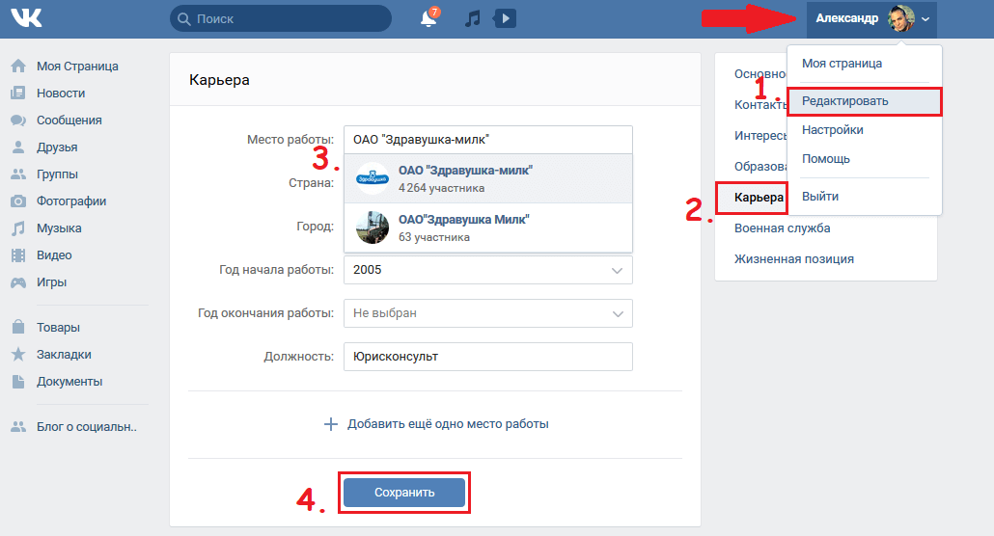Open the music note icon in header
This screenshot has height=536, width=994.
tap(472, 18)
